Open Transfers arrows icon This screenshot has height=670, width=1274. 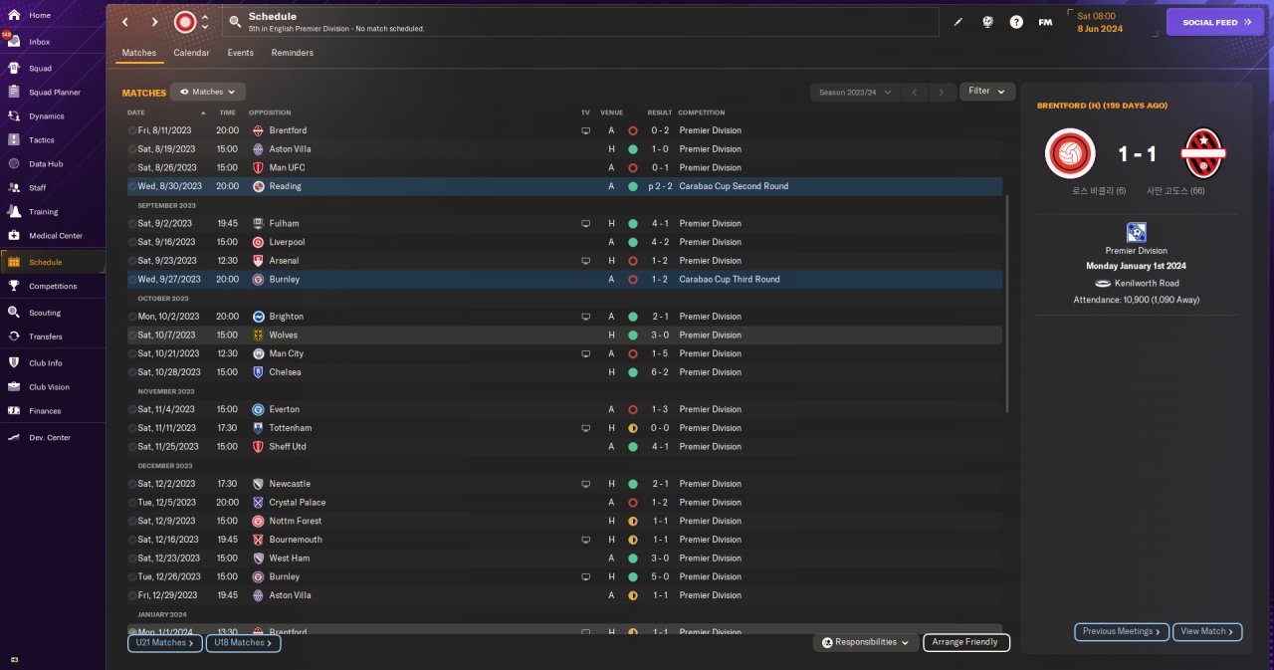click(x=14, y=336)
